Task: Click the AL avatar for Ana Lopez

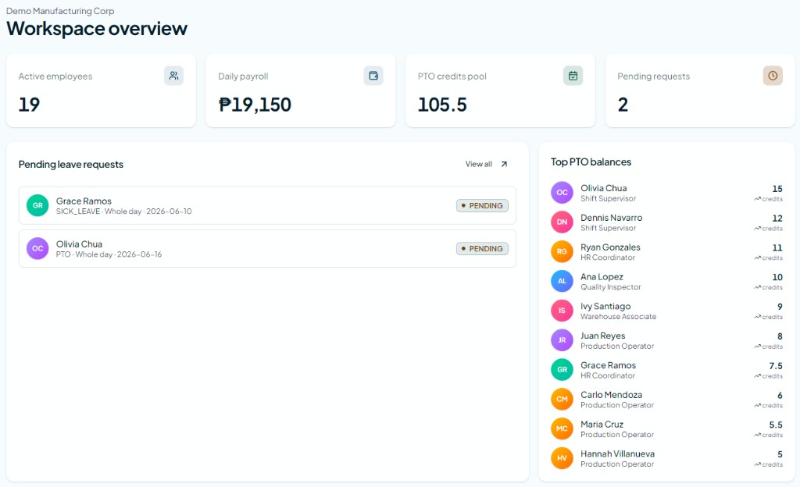Action: [562, 281]
